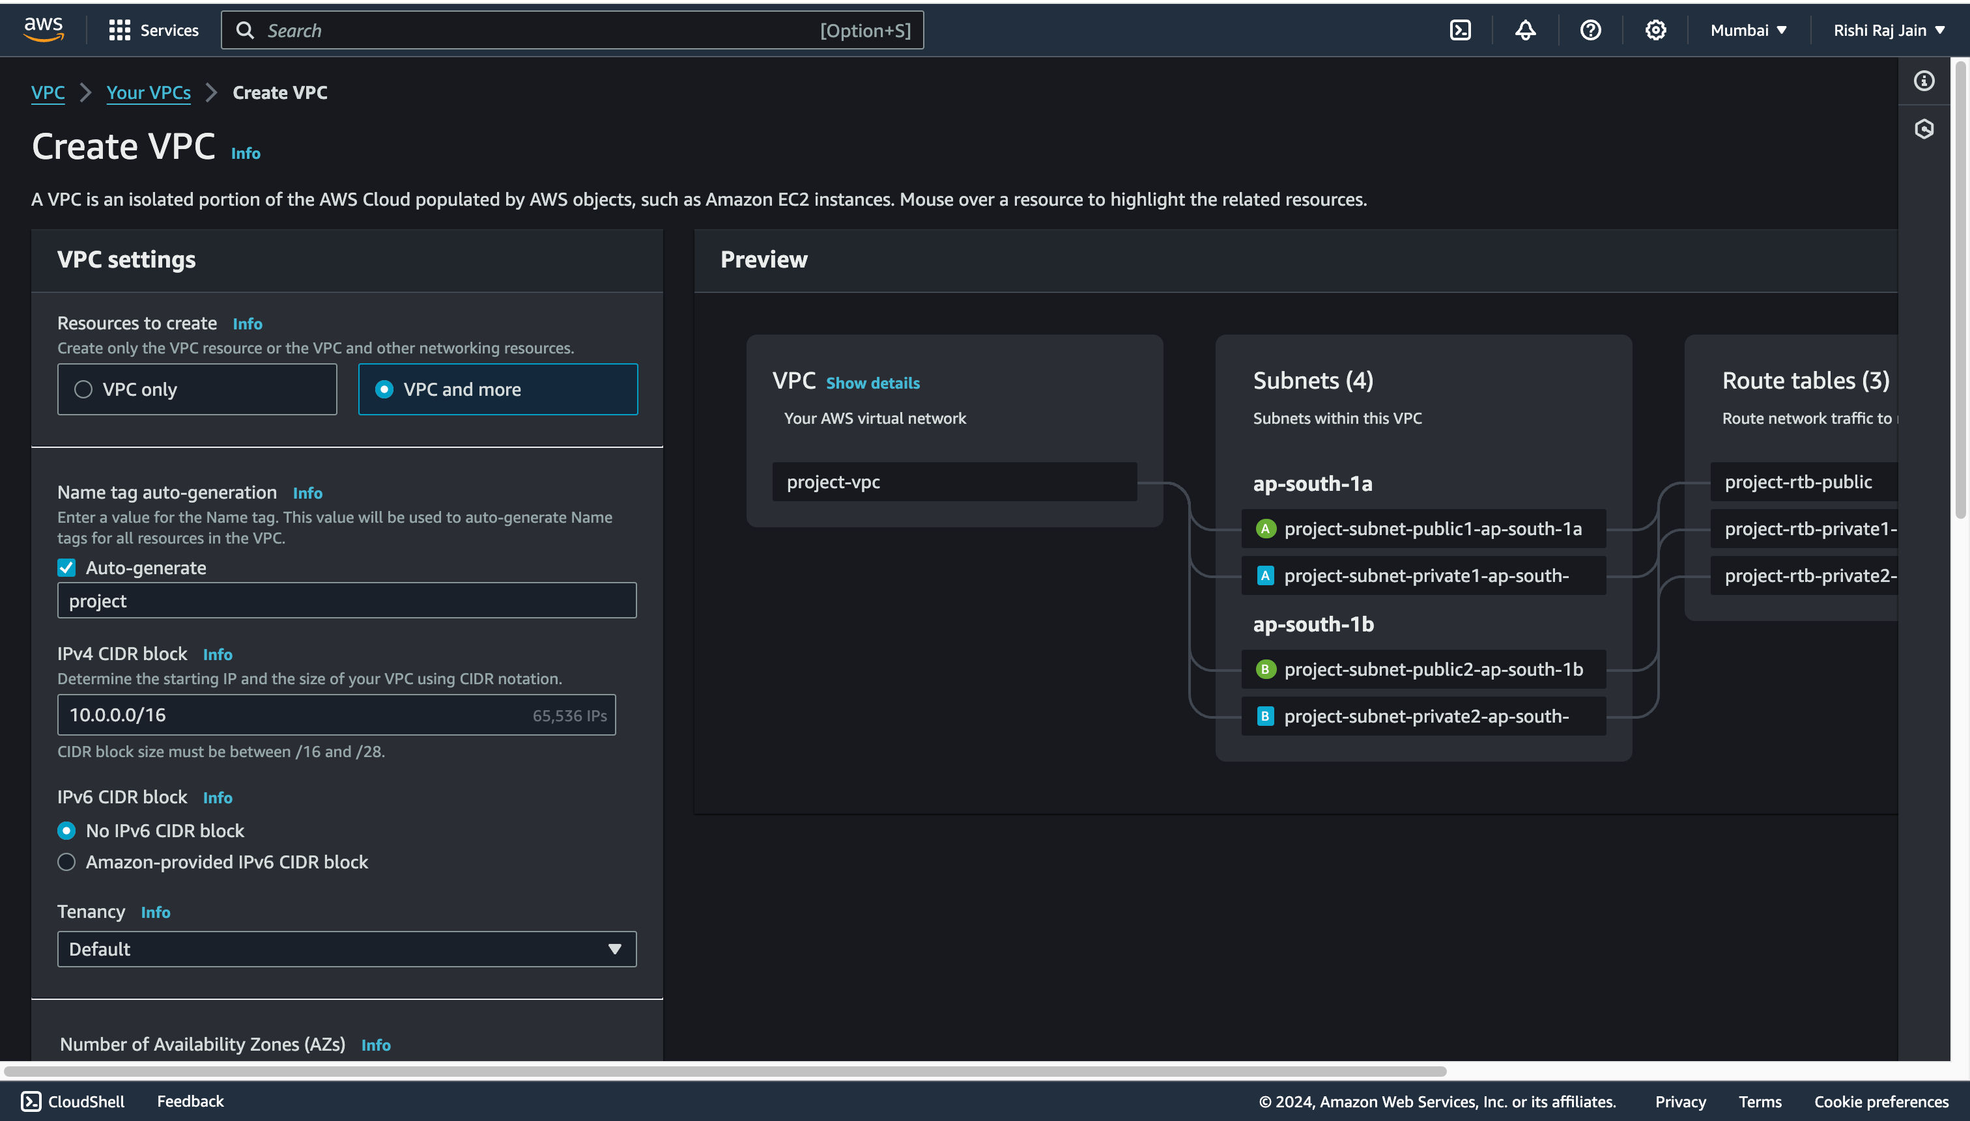Click the name tag field containing project
1970x1121 pixels.
(x=347, y=600)
